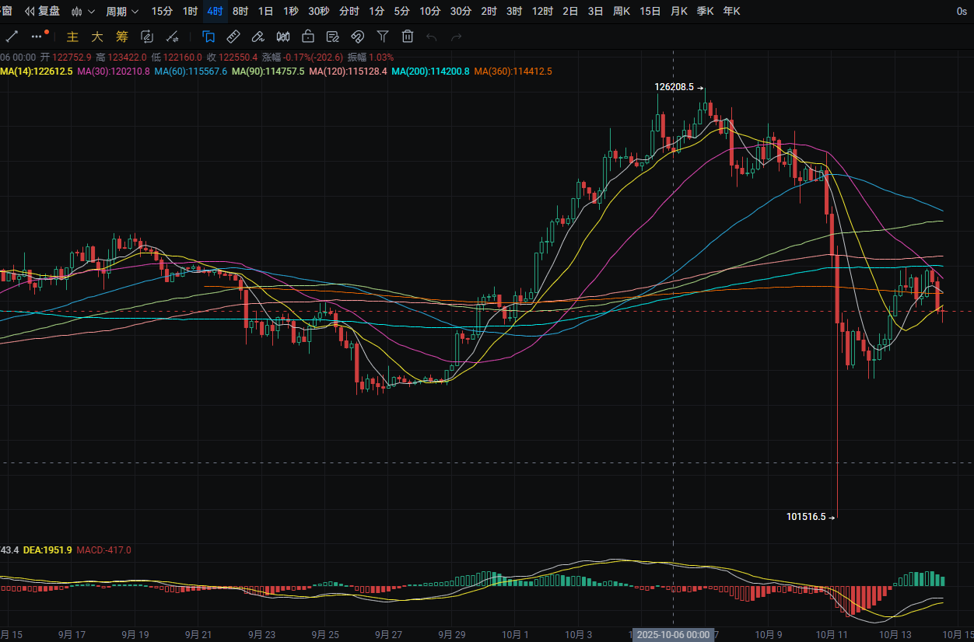
Task: Expand more drawing tools via ellipsis
Action: coord(37,37)
